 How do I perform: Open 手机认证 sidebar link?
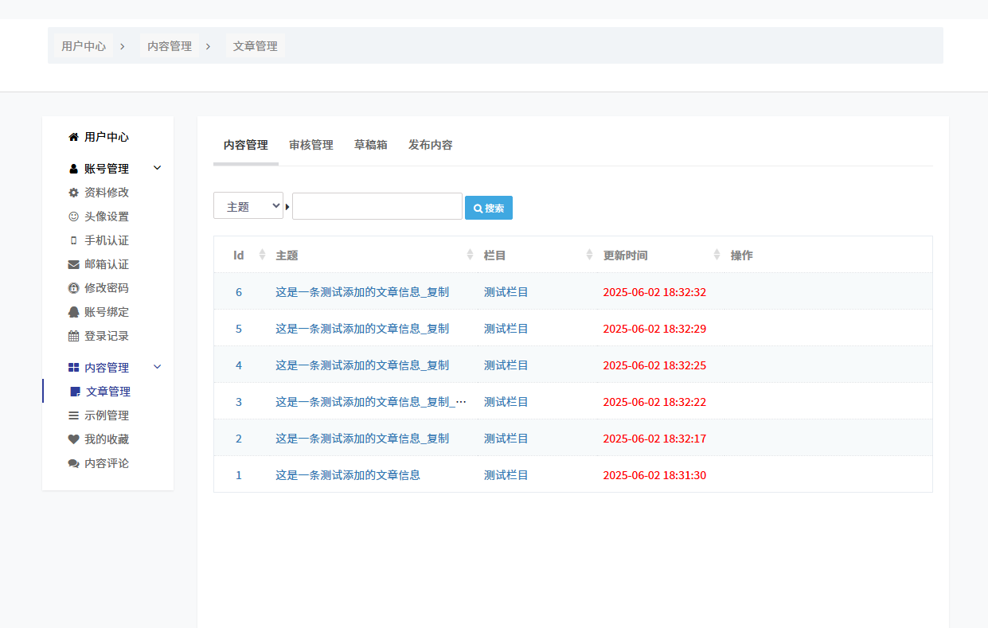point(107,240)
